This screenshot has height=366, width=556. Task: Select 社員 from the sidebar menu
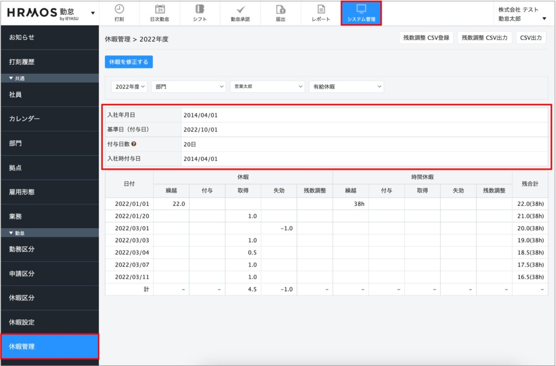pyautogui.click(x=49, y=94)
